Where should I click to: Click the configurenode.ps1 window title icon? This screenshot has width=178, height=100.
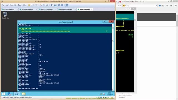[19, 22]
